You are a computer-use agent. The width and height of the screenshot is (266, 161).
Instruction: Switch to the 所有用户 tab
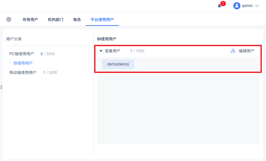pos(30,20)
